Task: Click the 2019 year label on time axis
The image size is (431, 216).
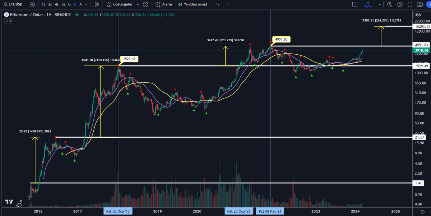Action: [x=157, y=211]
